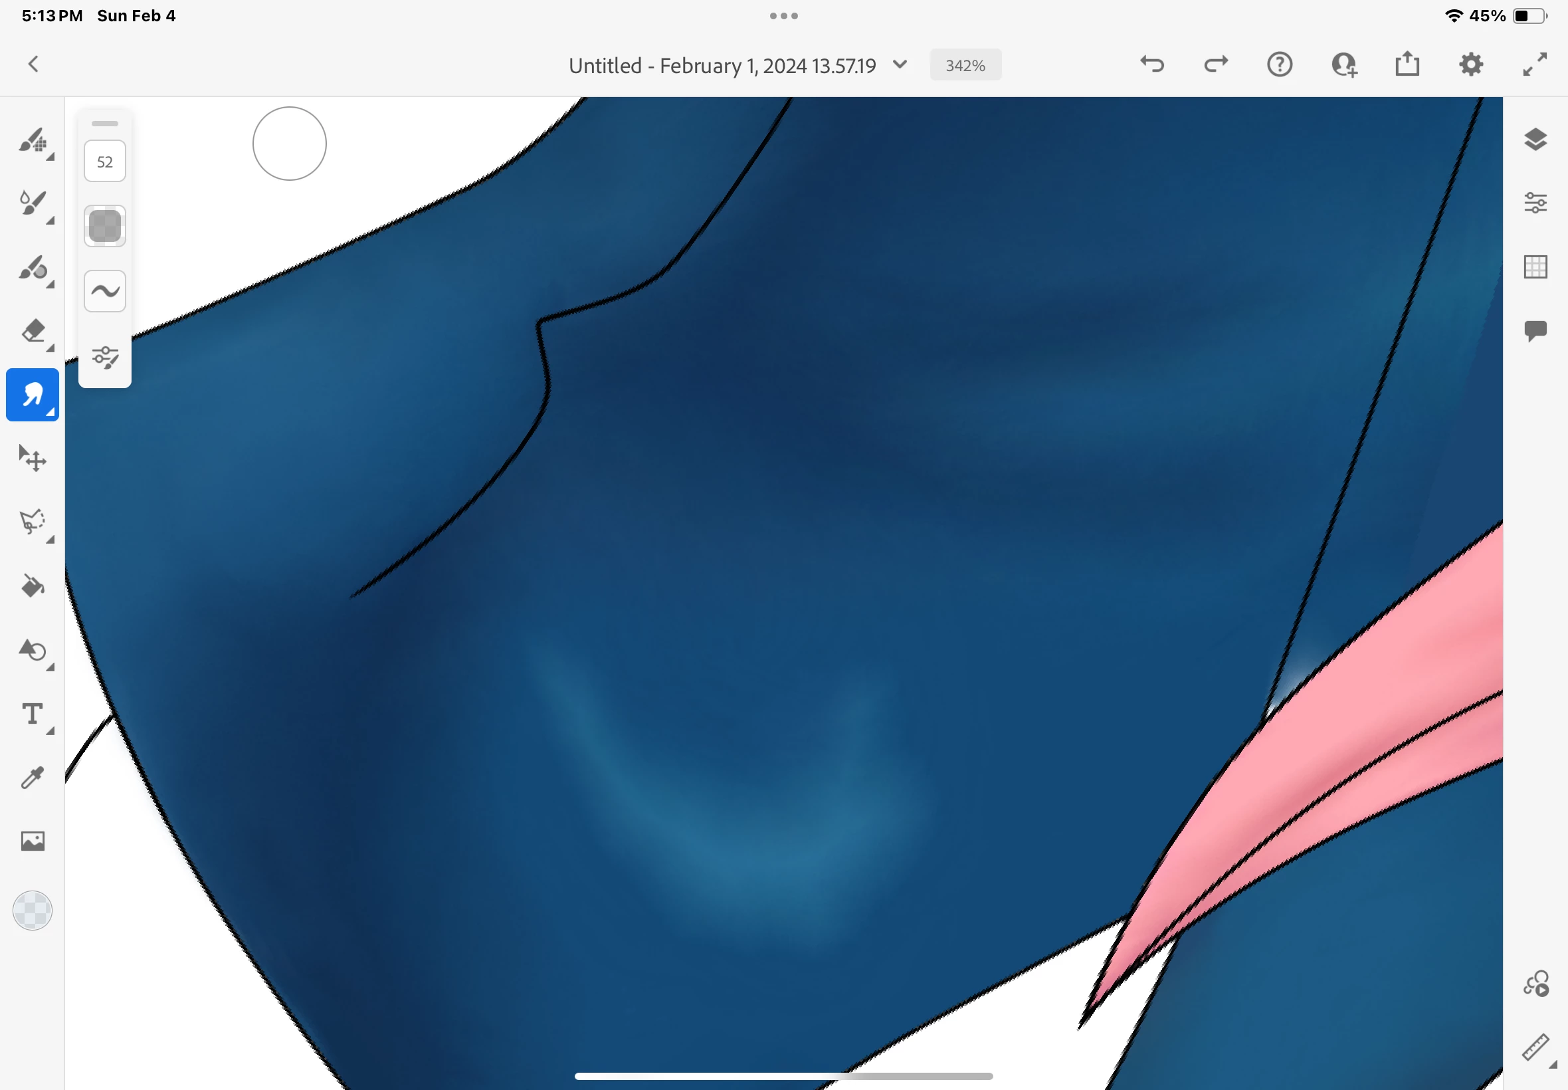Expand the document title dropdown chevron
This screenshot has width=1568, height=1090.
pyautogui.click(x=900, y=65)
